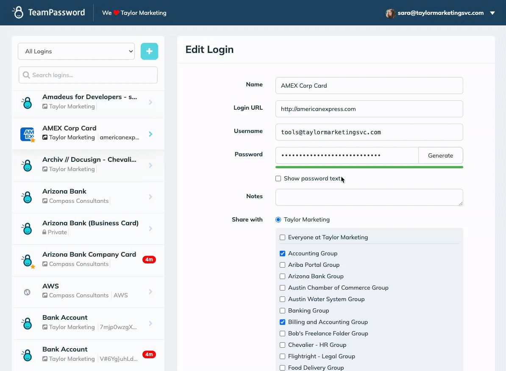Click the Generate password button

click(440, 155)
